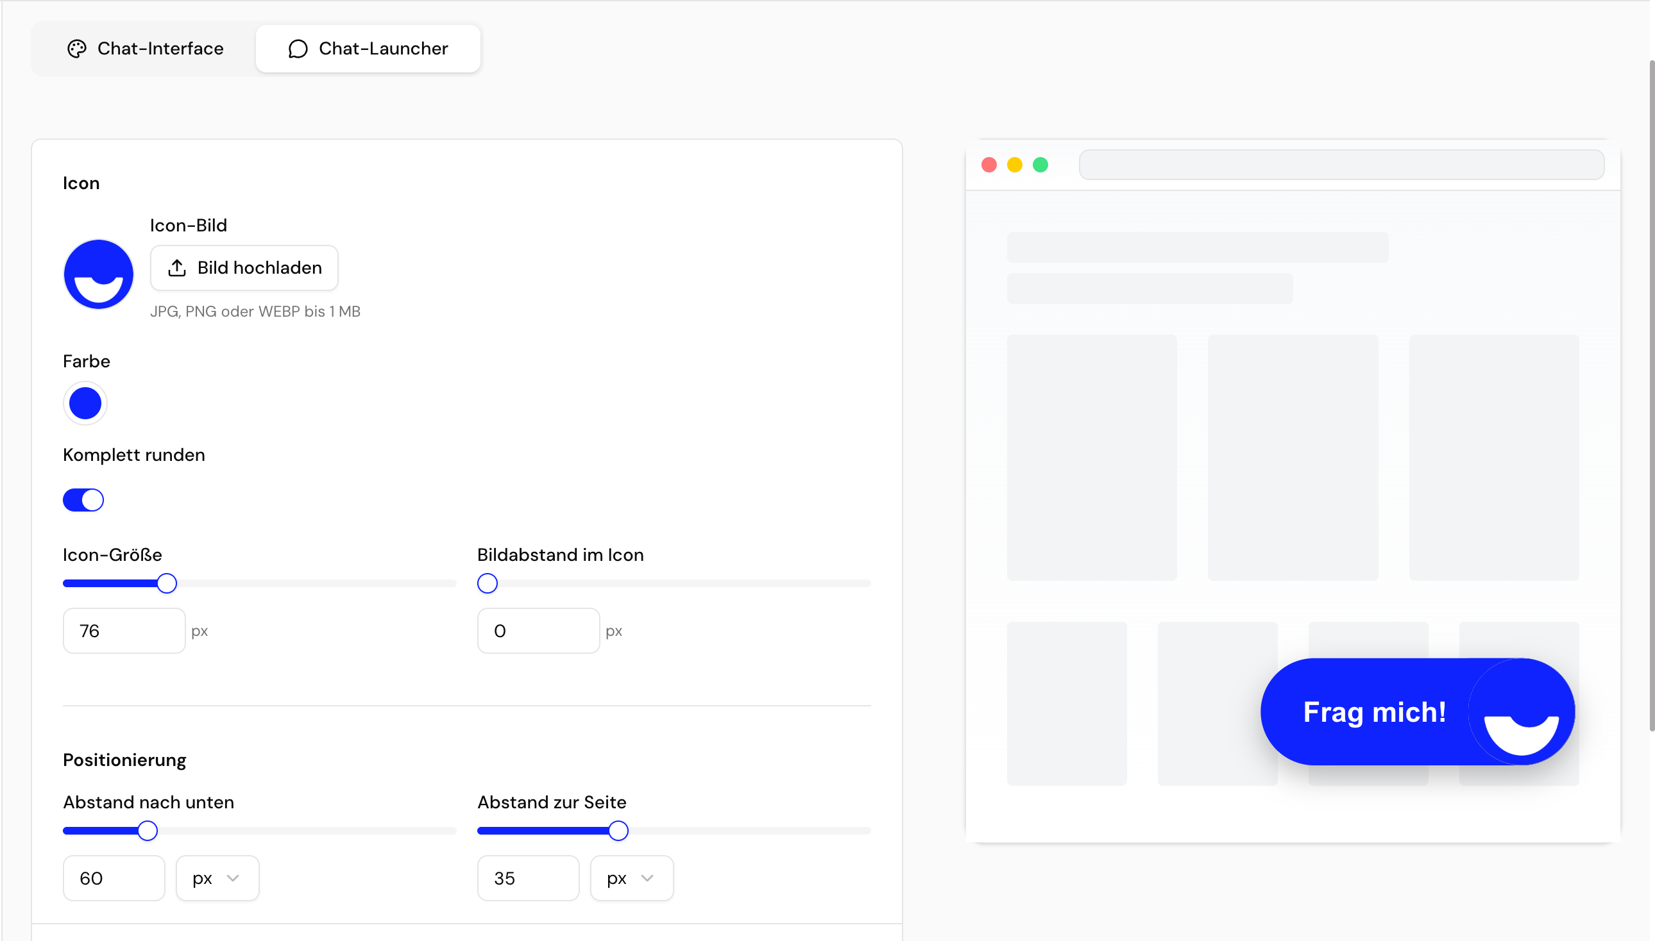
Task: Click the page vertical scrollbar
Action: pos(1651,396)
